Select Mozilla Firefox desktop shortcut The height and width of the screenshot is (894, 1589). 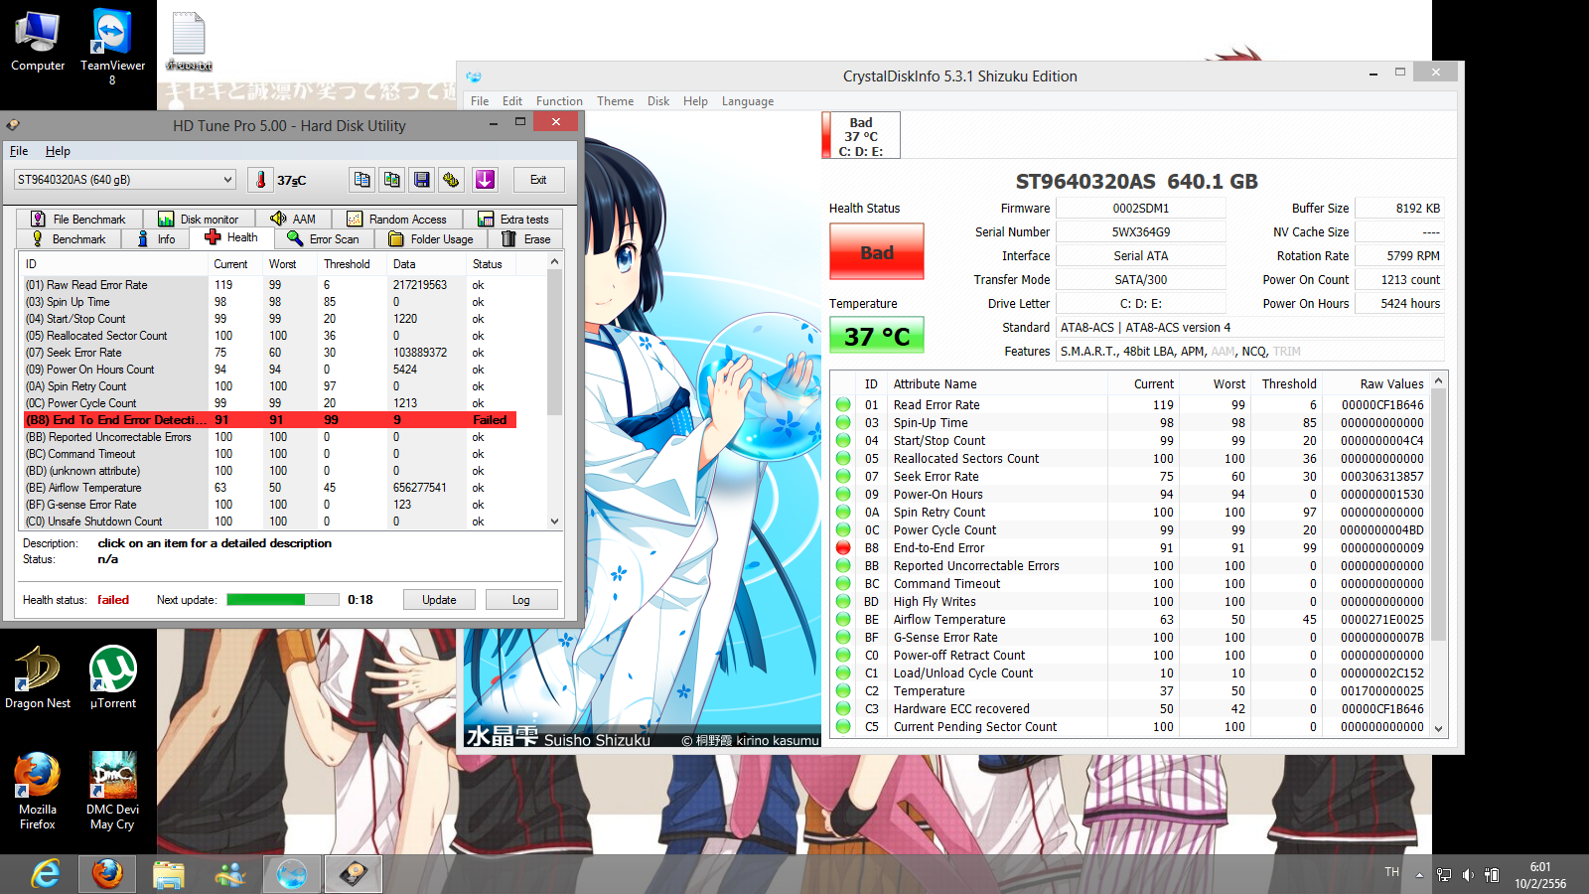[38, 791]
